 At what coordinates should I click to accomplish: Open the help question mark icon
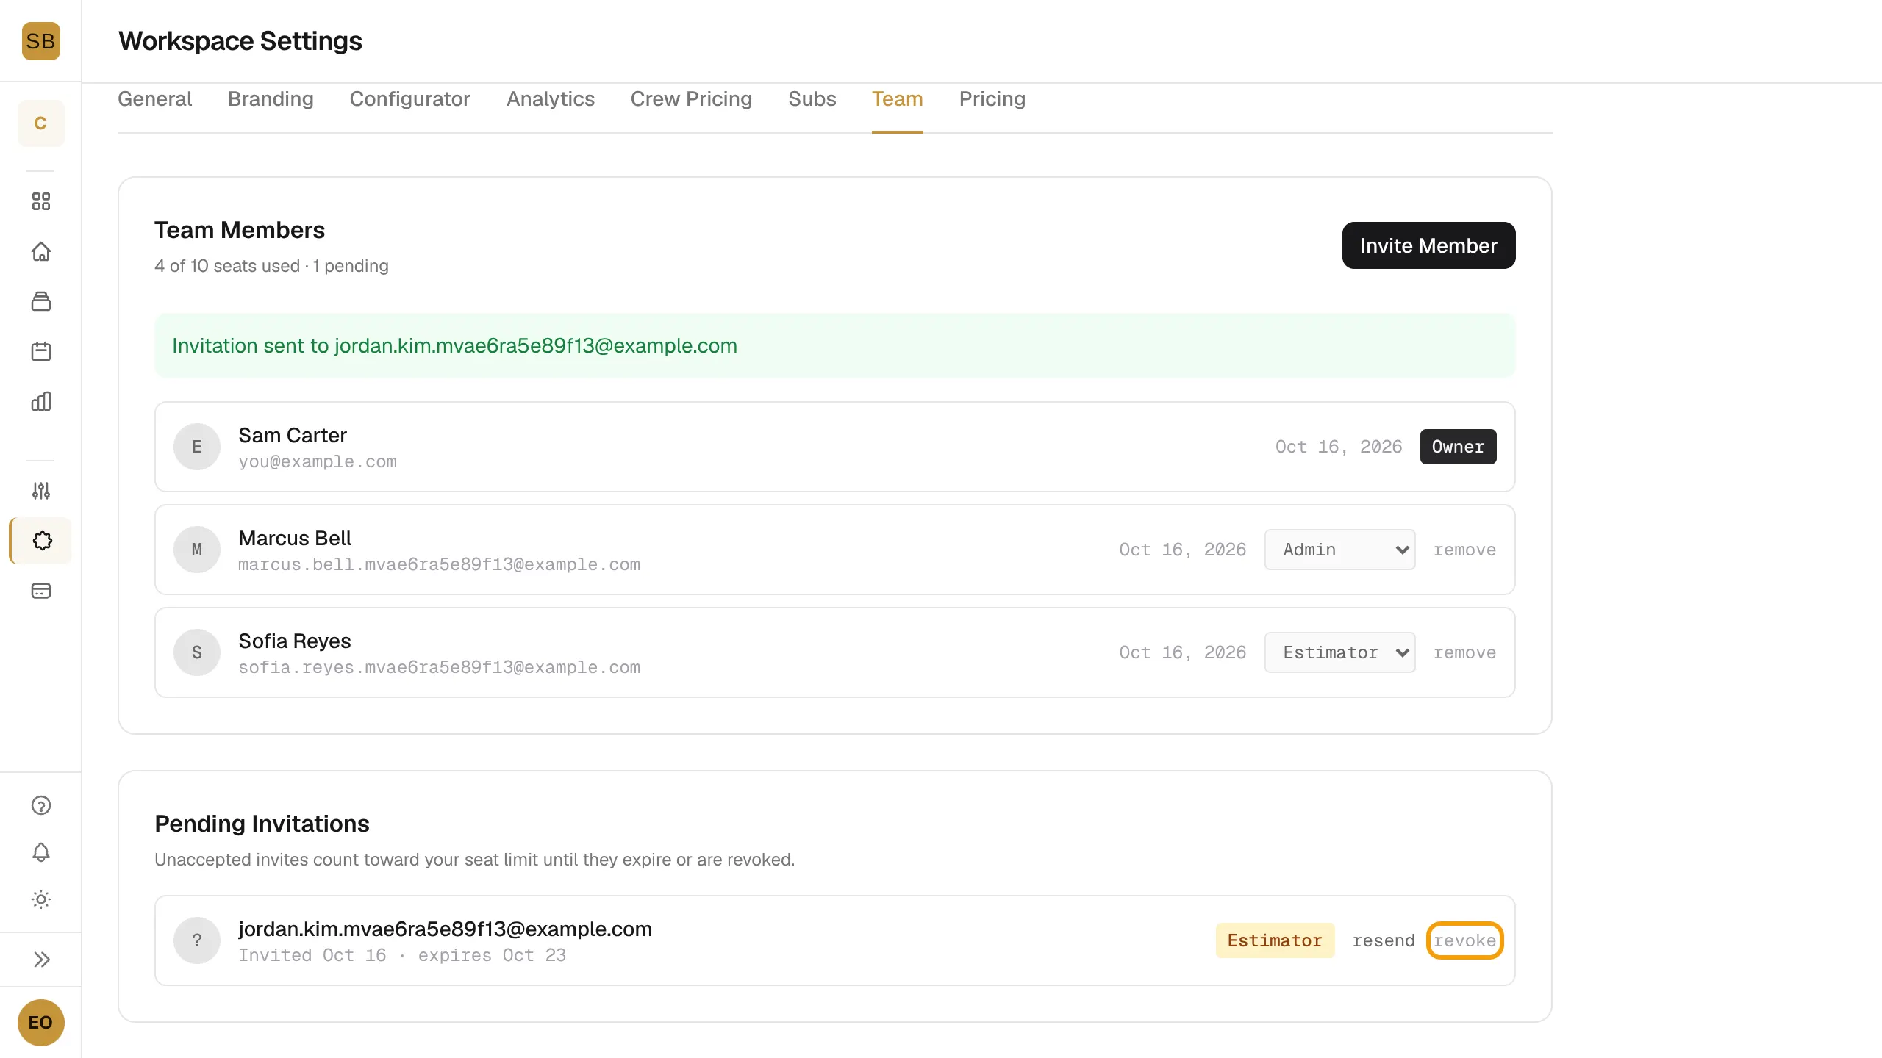(x=41, y=805)
